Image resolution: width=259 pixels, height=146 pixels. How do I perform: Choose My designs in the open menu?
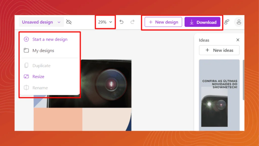tap(44, 50)
